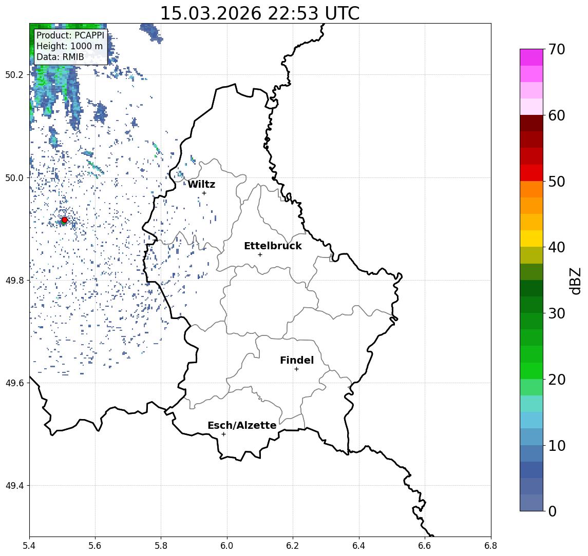Screen dimensions: 588x556
Task: Click the Esch/Alzette station cross marker
Action: coord(223,434)
